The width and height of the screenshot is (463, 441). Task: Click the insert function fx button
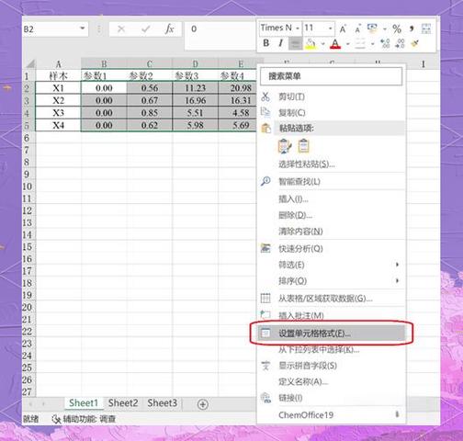click(169, 29)
